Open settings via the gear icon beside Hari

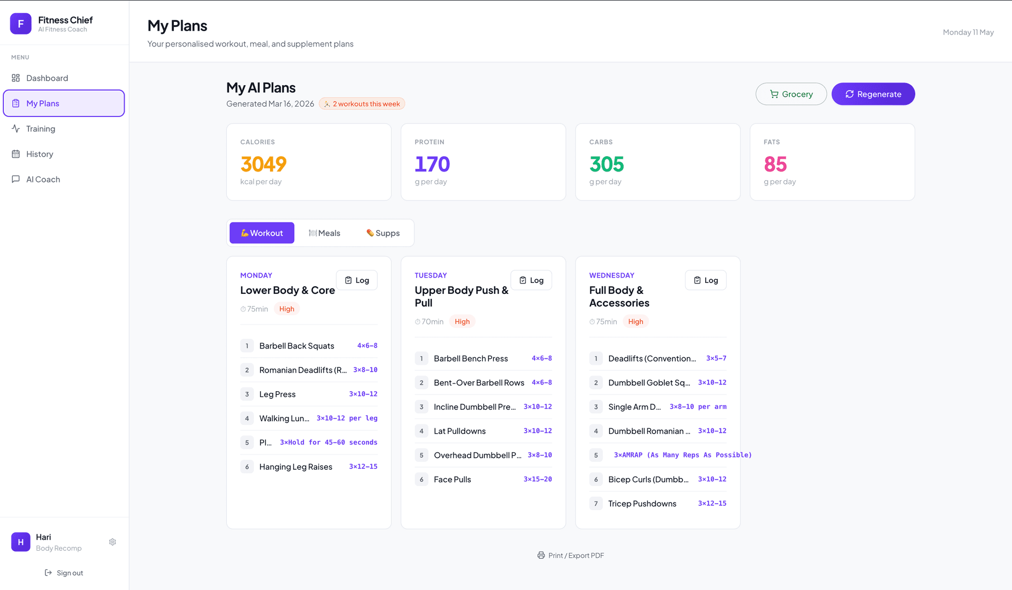[x=113, y=542]
